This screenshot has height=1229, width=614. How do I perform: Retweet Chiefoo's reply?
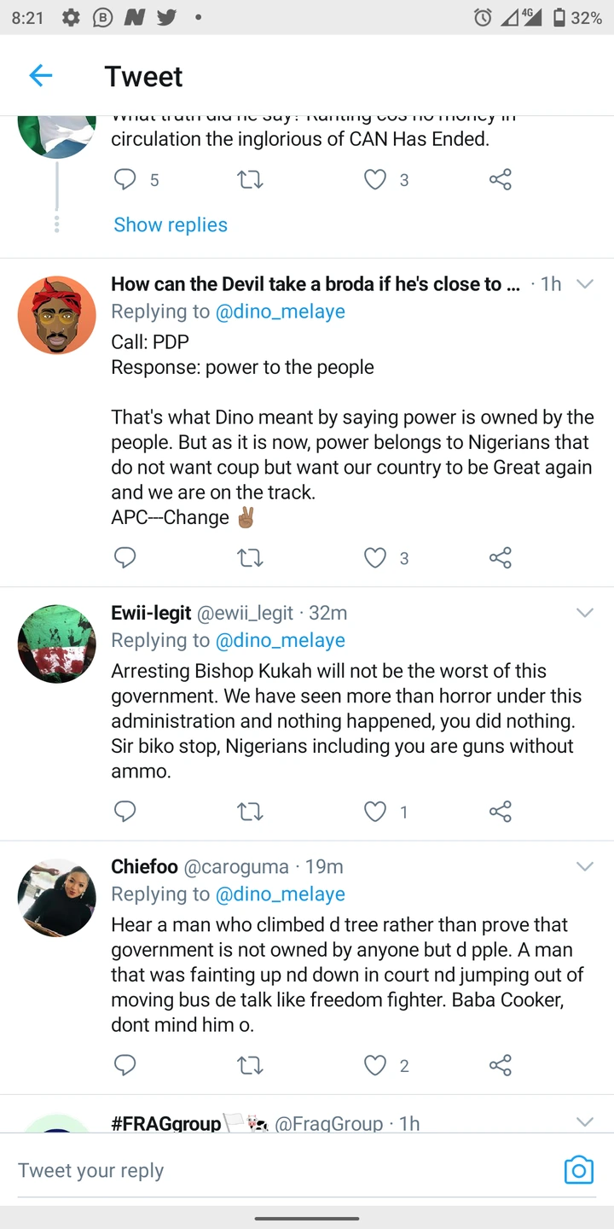pos(250,1064)
